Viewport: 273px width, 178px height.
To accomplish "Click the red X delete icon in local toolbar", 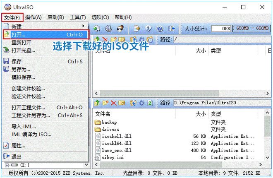I will [113, 103].
